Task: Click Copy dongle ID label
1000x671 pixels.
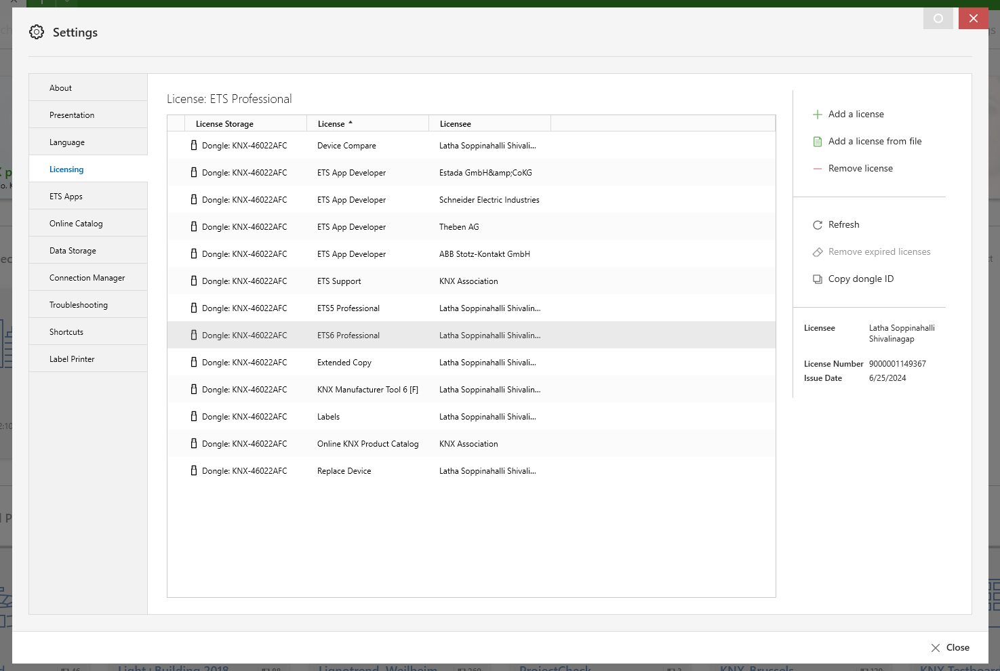Action: coord(861,279)
